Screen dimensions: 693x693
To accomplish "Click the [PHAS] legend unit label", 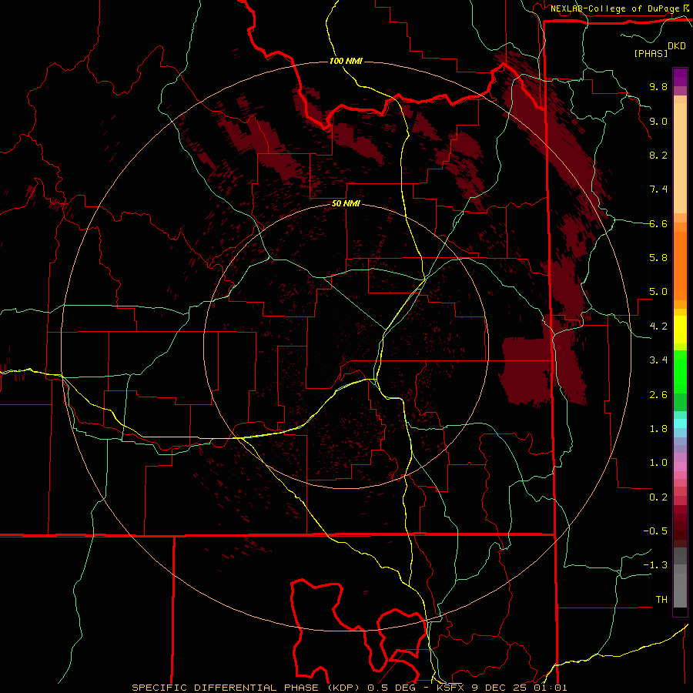I will [651, 53].
